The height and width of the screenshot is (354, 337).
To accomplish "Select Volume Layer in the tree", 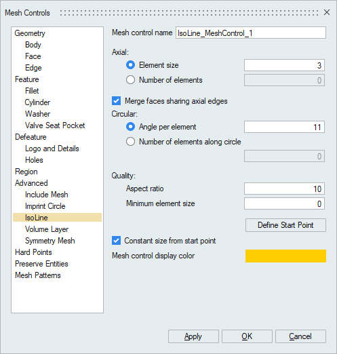I will pos(47,229).
